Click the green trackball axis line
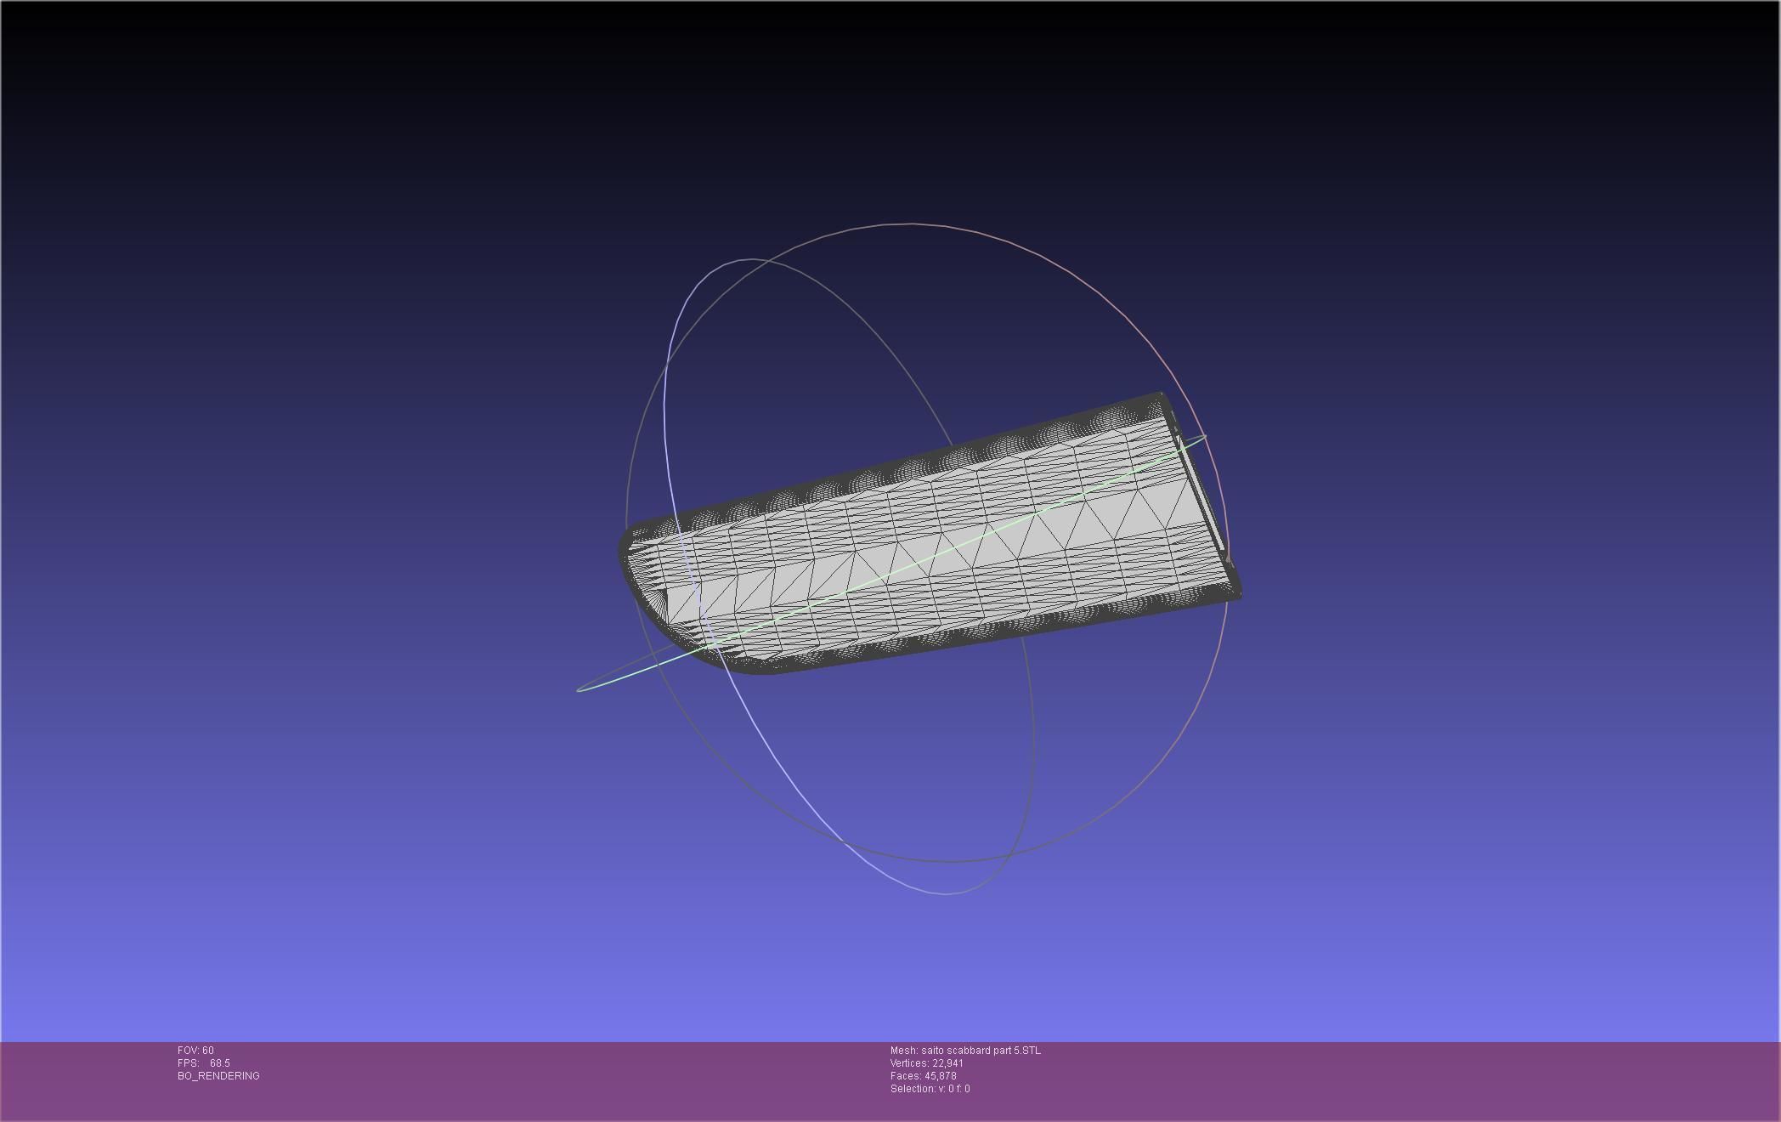Screen dimensions: 1781x1122 pyautogui.click(x=935, y=555)
